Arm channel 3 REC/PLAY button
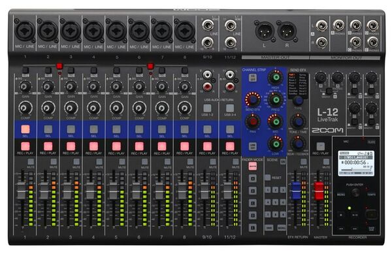392x253 pixels. (71, 146)
